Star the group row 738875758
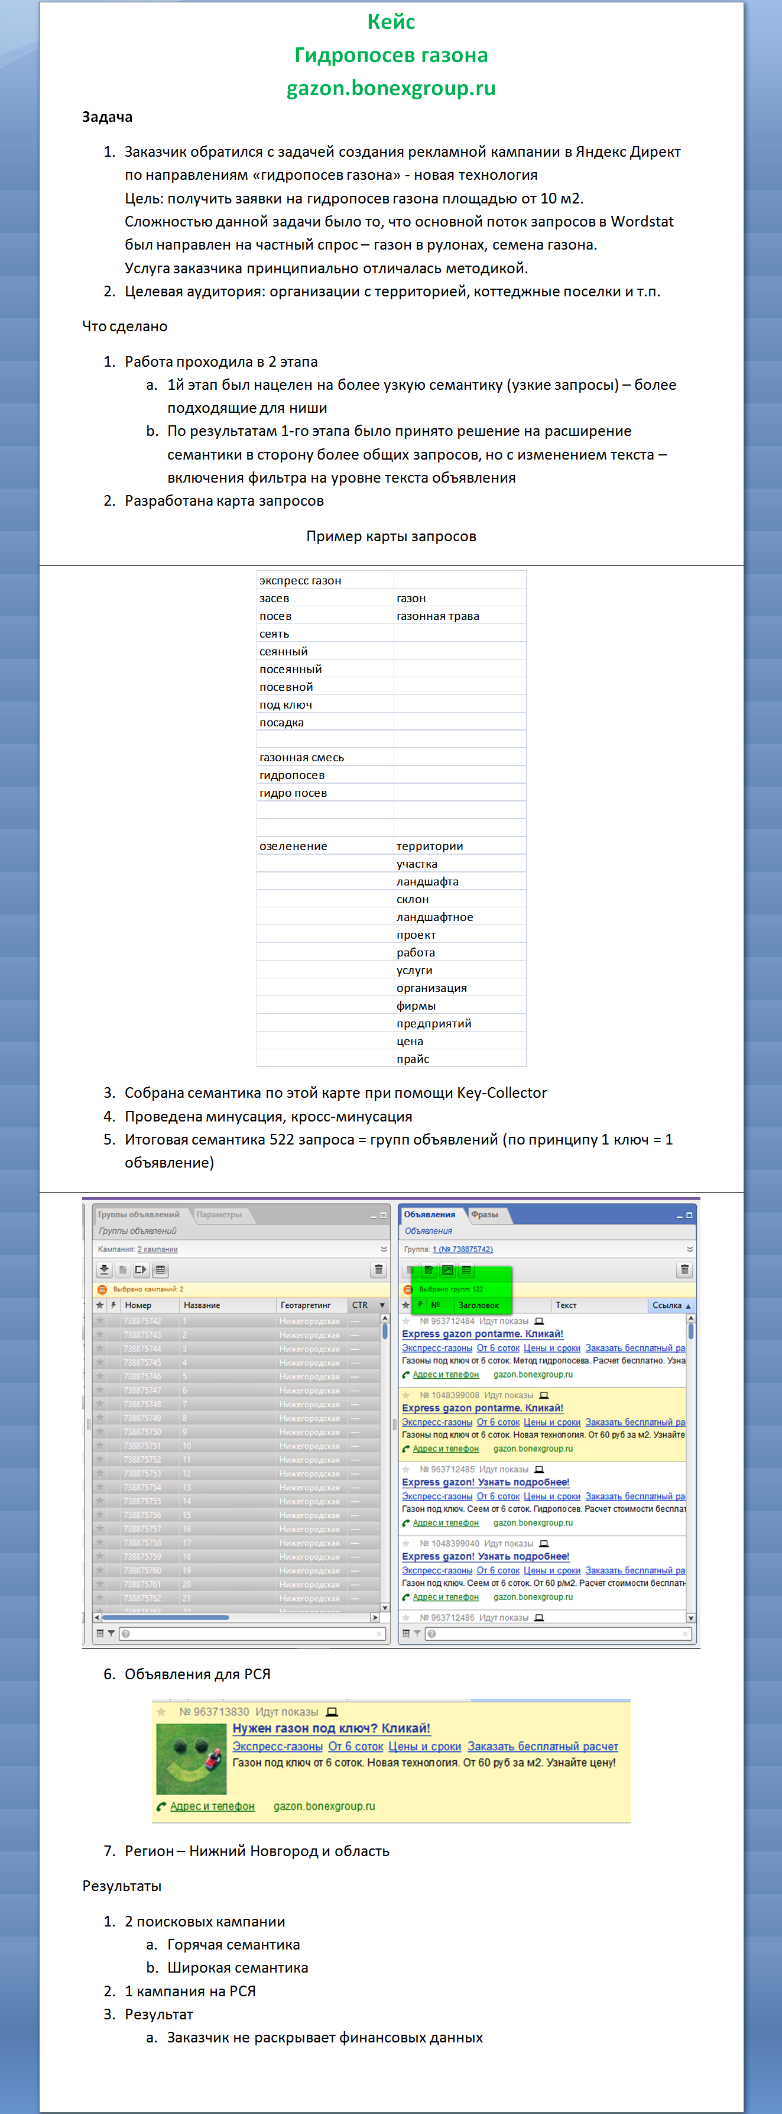782x2114 pixels. tap(100, 1543)
